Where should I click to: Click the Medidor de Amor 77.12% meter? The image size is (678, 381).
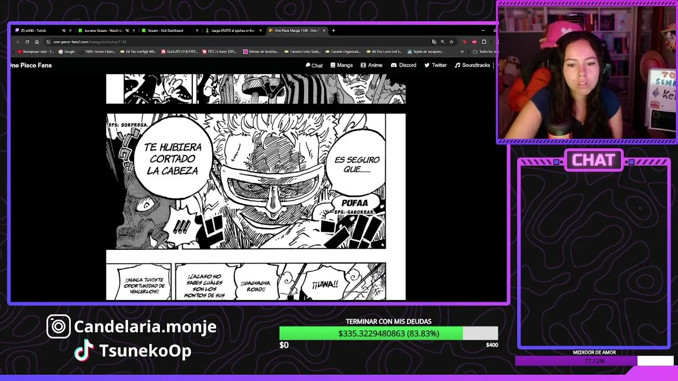coord(594,361)
